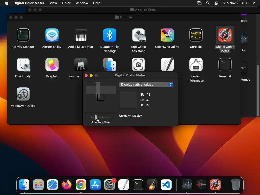Click the sampled color swatch
This screenshot has height=195, width=260.
pyautogui.click(x=128, y=100)
